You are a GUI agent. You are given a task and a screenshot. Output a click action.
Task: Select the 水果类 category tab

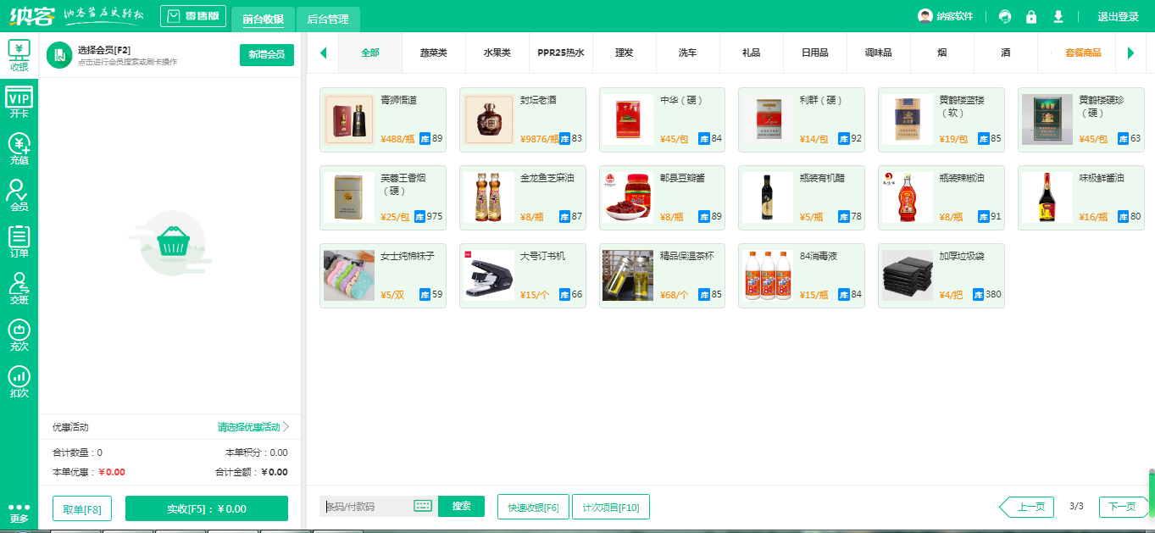[x=497, y=53]
